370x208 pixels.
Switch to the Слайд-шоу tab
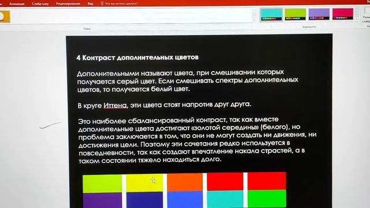point(40,4)
